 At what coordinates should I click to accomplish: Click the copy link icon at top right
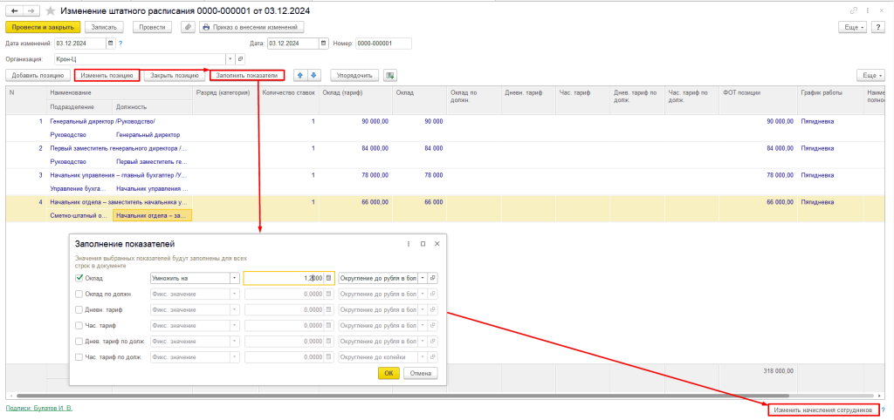pyautogui.click(x=853, y=10)
